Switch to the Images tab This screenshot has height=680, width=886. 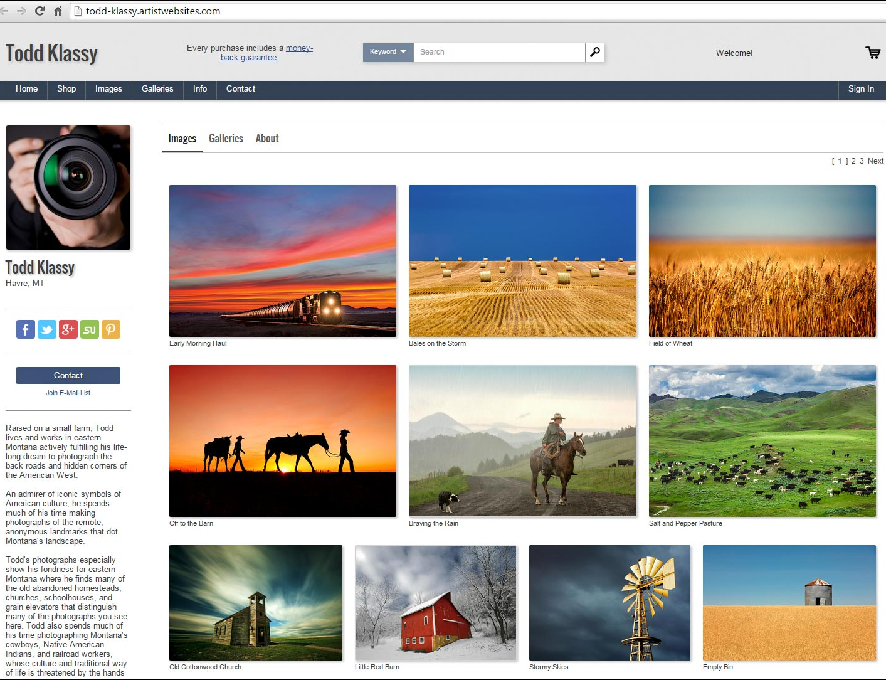point(182,139)
